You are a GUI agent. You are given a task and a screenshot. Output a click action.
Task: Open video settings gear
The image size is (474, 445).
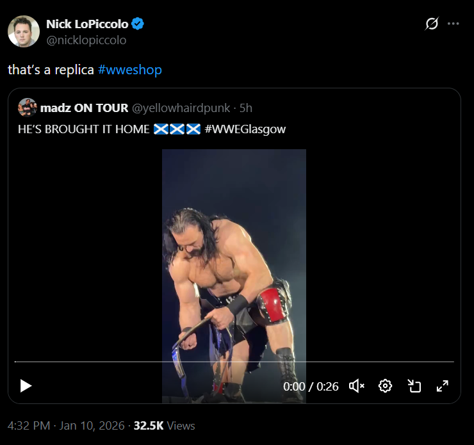[385, 385]
